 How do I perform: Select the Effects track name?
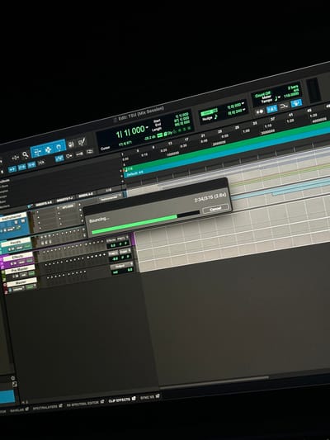click(18, 257)
